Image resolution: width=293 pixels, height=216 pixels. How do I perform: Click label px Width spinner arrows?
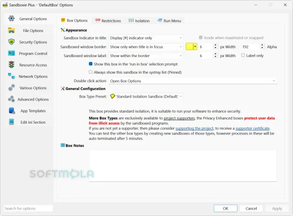(216, 55)
